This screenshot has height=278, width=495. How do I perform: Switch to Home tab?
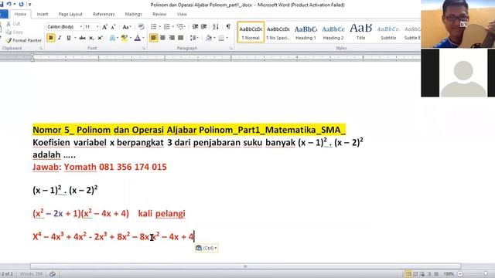click(20, 14)
